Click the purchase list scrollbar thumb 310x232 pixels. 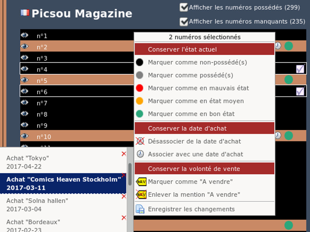pyautogui.click(x=130, y=174)
